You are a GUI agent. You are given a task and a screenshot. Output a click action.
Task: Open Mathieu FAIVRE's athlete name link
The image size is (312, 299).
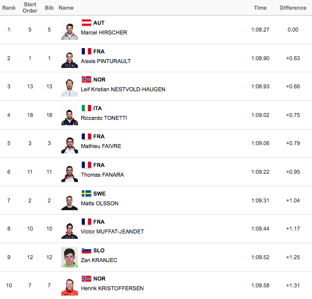(x=101, y=146)
